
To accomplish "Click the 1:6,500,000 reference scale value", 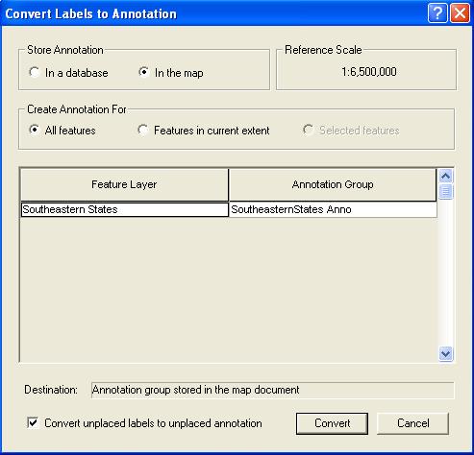I will 369,72.
